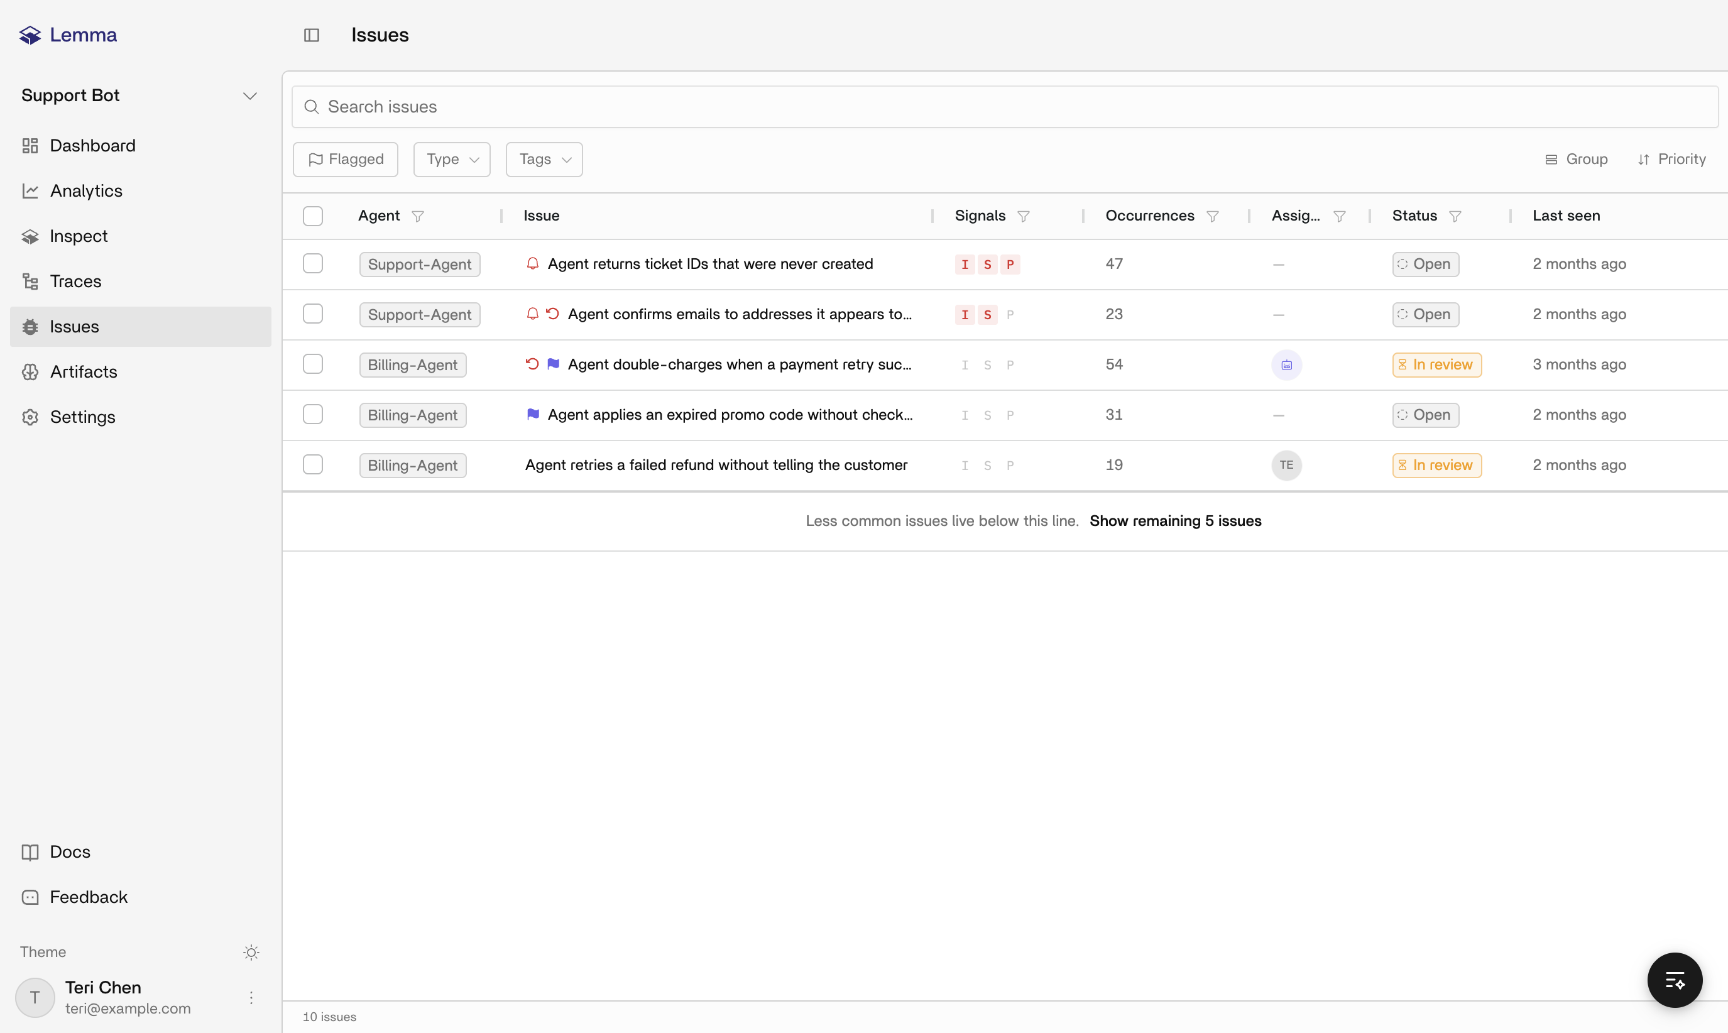Click the Issue column header
This screenshot has height=1033, width=1728.
coord(541,216)
